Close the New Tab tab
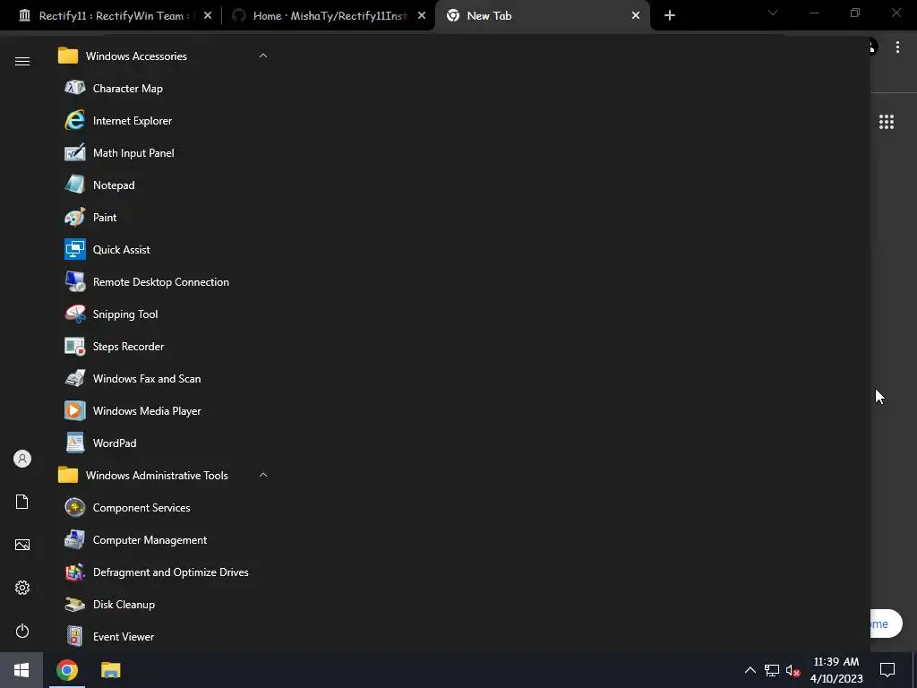This screenshot has width=917, height=688. tap(636, 16)
